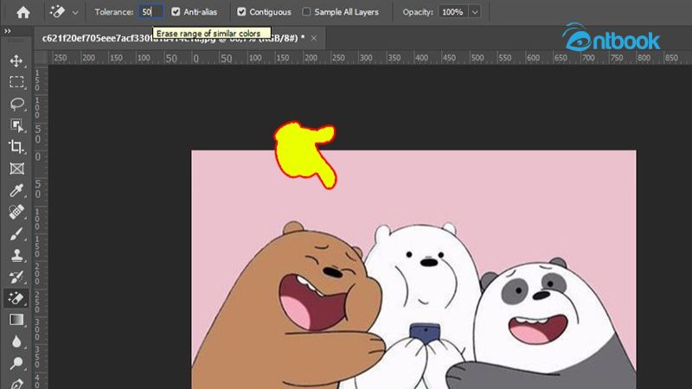Open the Opacity slider dropdown

click(x=474, y=12)
